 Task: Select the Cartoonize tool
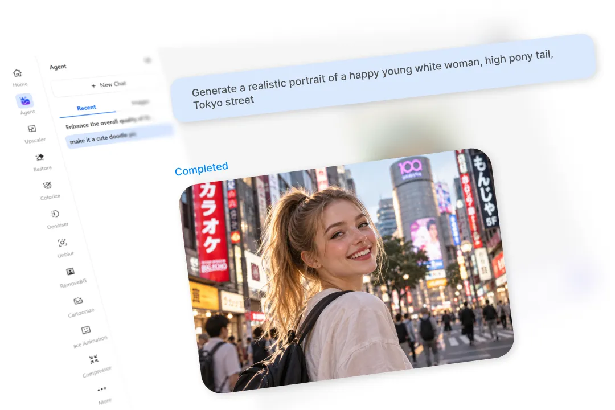click(x=78, y=301)
